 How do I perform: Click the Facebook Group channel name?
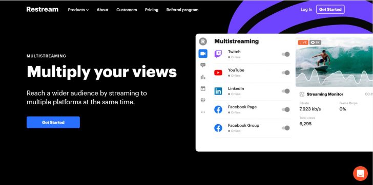[x=243, y=126]
